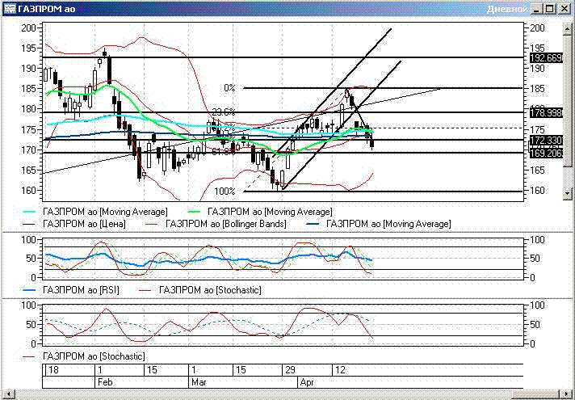Select the green Moving Average legend entry

[259, 212]
